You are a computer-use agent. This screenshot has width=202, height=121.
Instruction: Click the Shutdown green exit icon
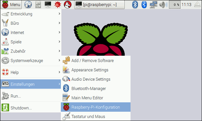[x=5, y=108]
